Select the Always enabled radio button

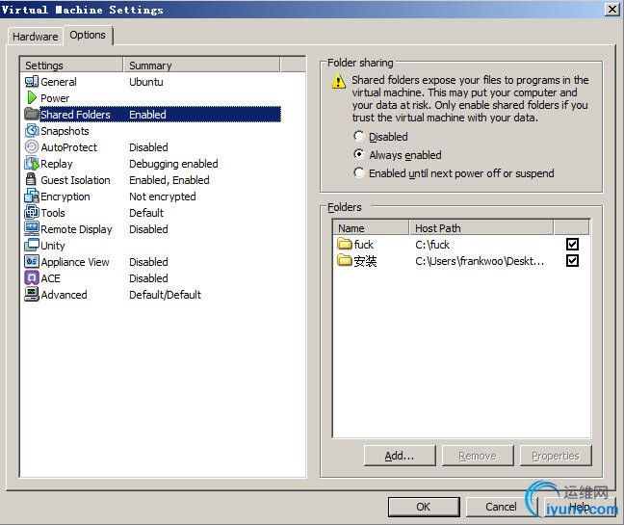pos(359,154)
